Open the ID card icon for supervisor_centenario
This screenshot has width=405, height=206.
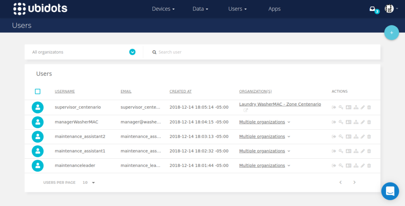click(x=348, y=107)
